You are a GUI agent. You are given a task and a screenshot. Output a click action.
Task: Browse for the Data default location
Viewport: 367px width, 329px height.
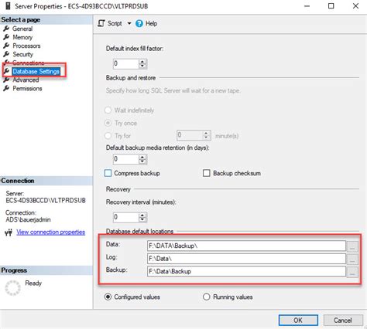[x=352, y=246]
